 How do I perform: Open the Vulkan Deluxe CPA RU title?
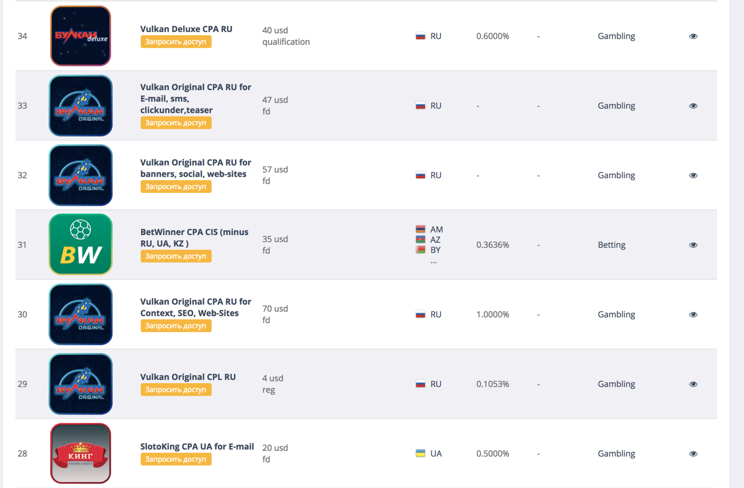186,29
